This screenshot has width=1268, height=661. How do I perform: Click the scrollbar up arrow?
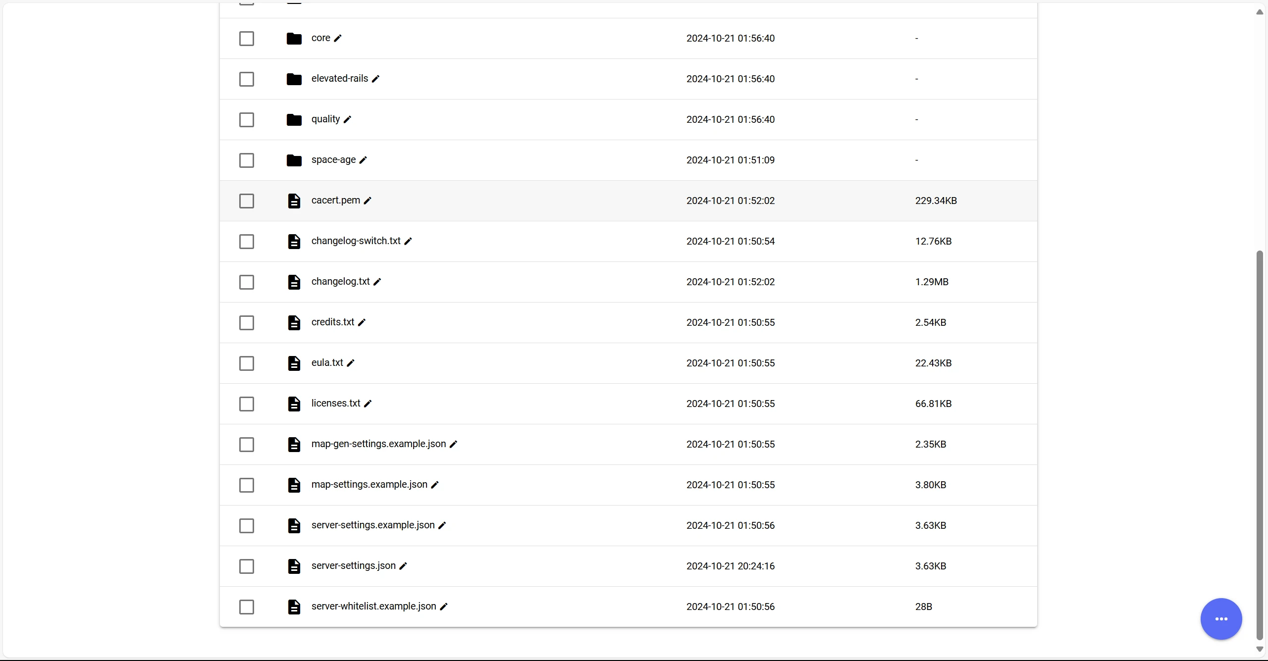[1260, 12]
